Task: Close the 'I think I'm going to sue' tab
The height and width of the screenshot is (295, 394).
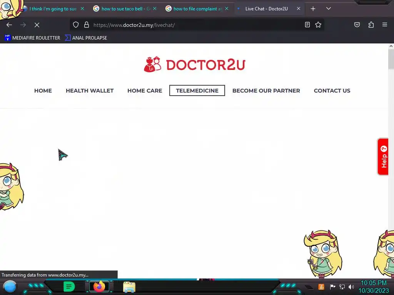Action: pos(82,8)
